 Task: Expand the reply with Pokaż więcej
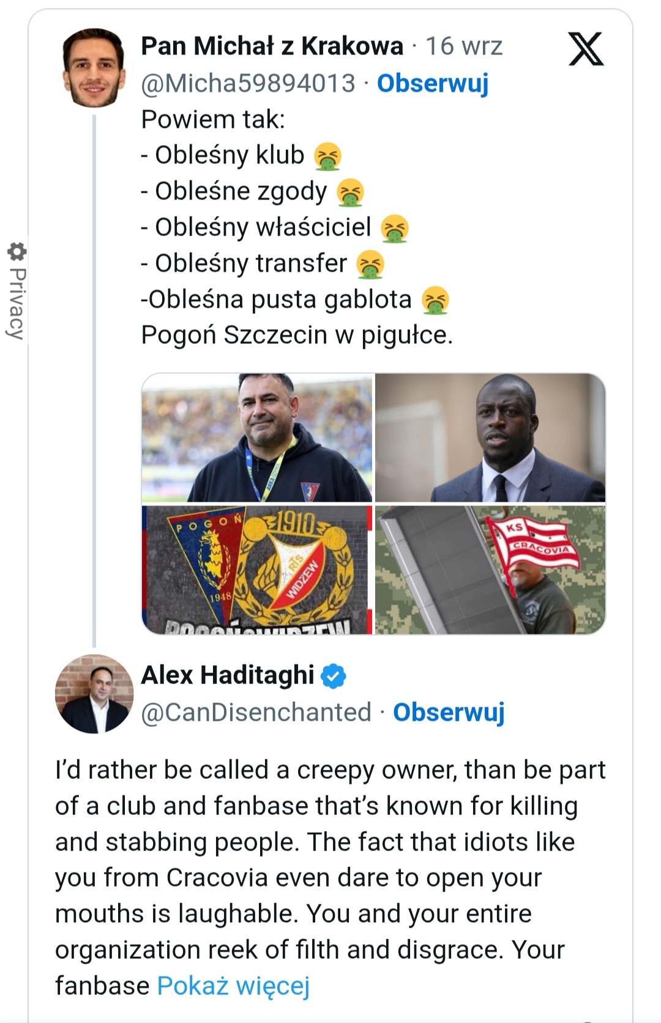233,986
